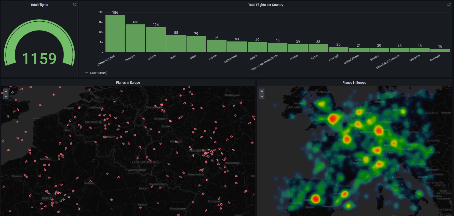Image resolution: width=454 pixels, height=216 pixels.
Task: Select the Ireland bar showing 124
Action: [156, 40]
